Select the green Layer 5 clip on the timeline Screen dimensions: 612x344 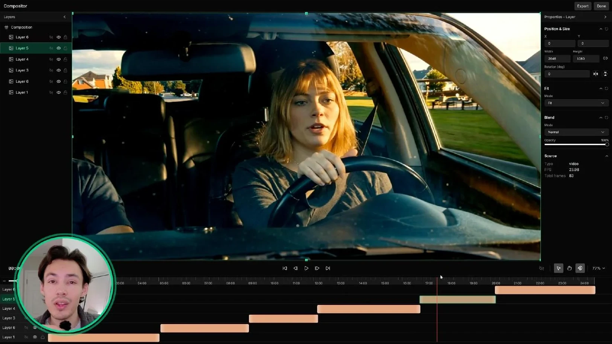(x=458, y=300)
